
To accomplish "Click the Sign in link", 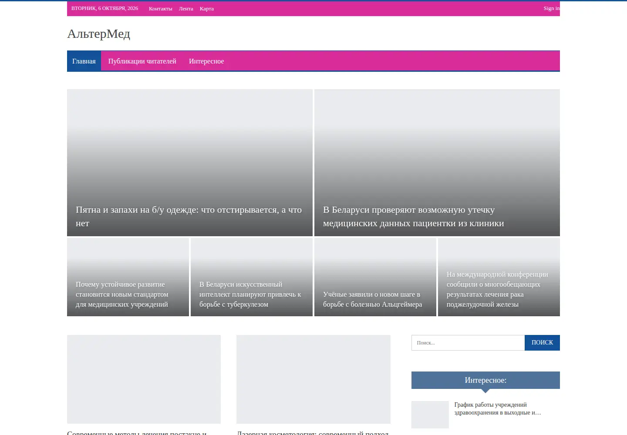I will tap(552, 8).
